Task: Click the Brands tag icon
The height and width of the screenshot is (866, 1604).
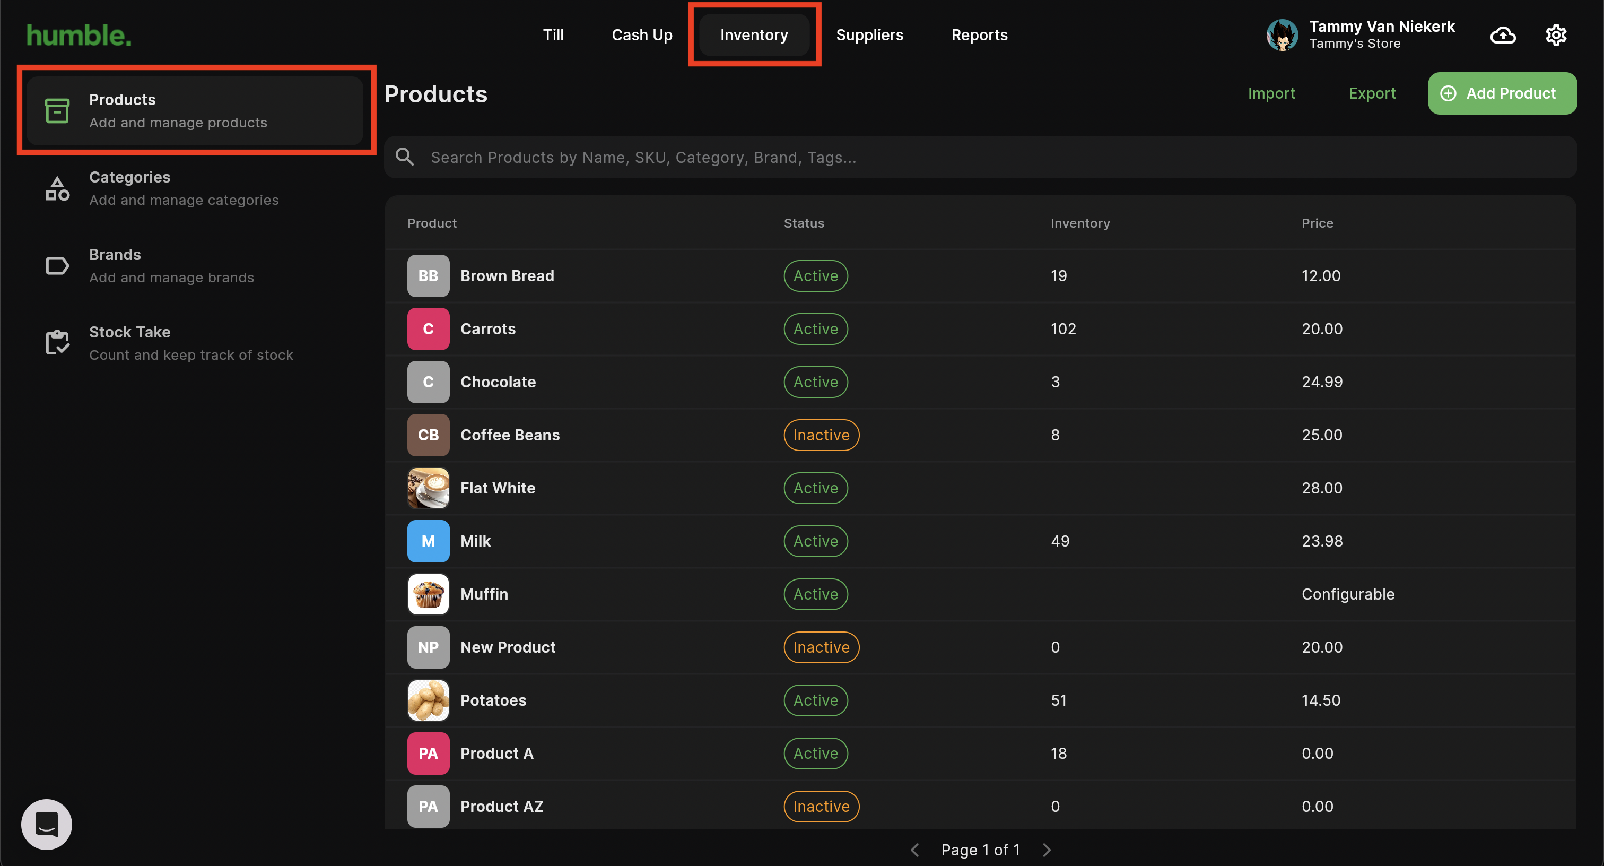Action: pyautogui.click(x=57, y=266)
